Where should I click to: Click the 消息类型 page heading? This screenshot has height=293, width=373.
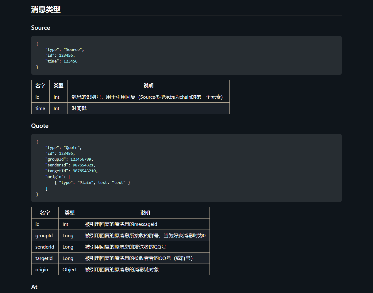point(46,10)
